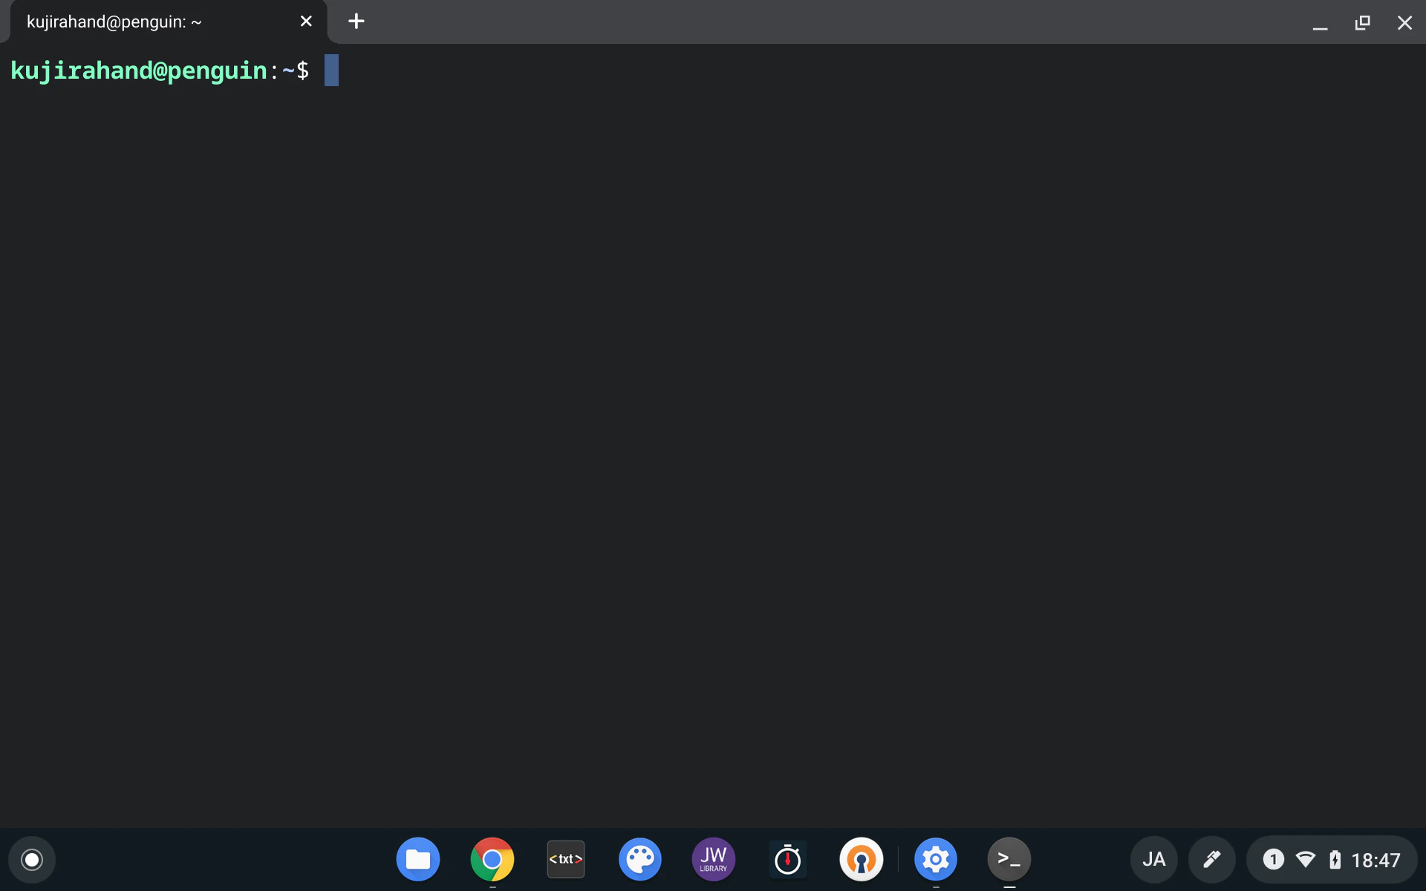Image resolution: width=1426 pixels, height=891 pixels.
Task: Select the Terminal icon on shelf
Action: [x=1009, y=860]
